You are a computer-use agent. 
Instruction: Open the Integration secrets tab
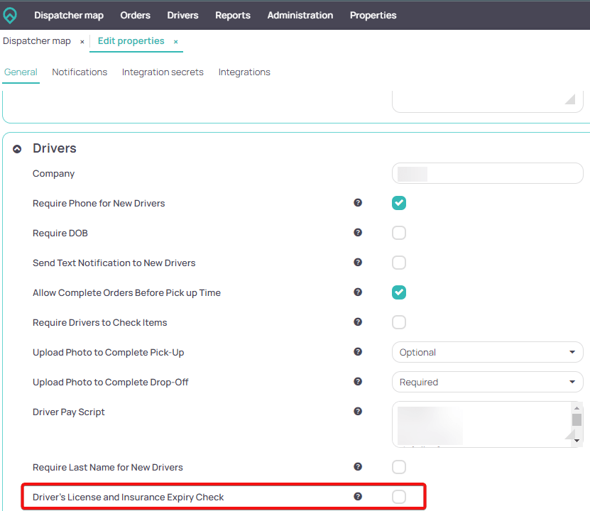click(x=163, y=72)
